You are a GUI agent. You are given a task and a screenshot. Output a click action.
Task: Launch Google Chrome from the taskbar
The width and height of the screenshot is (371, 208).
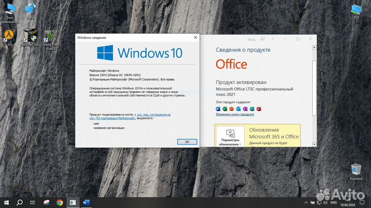60,202
